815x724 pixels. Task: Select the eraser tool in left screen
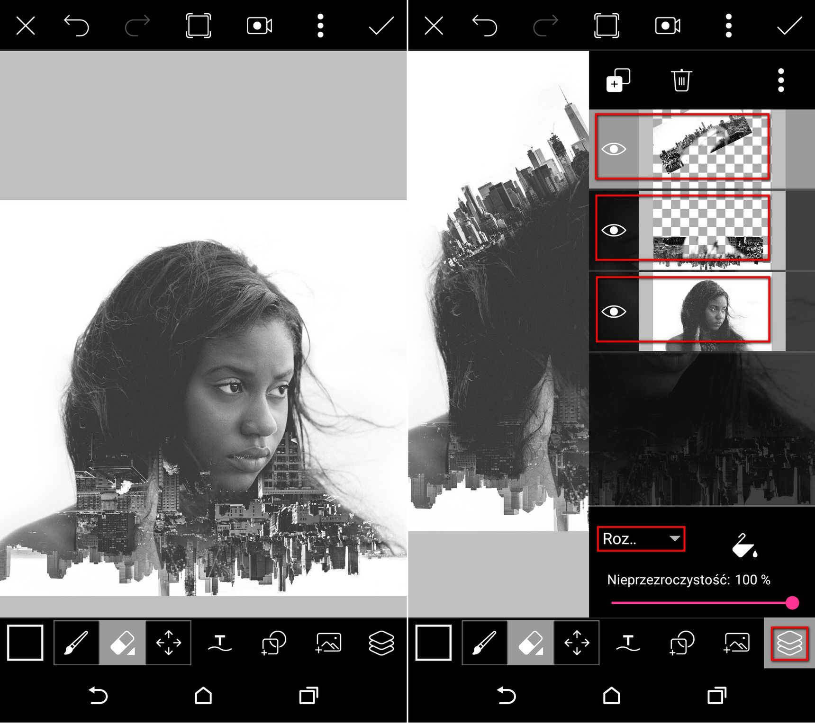tap(122, 644)
